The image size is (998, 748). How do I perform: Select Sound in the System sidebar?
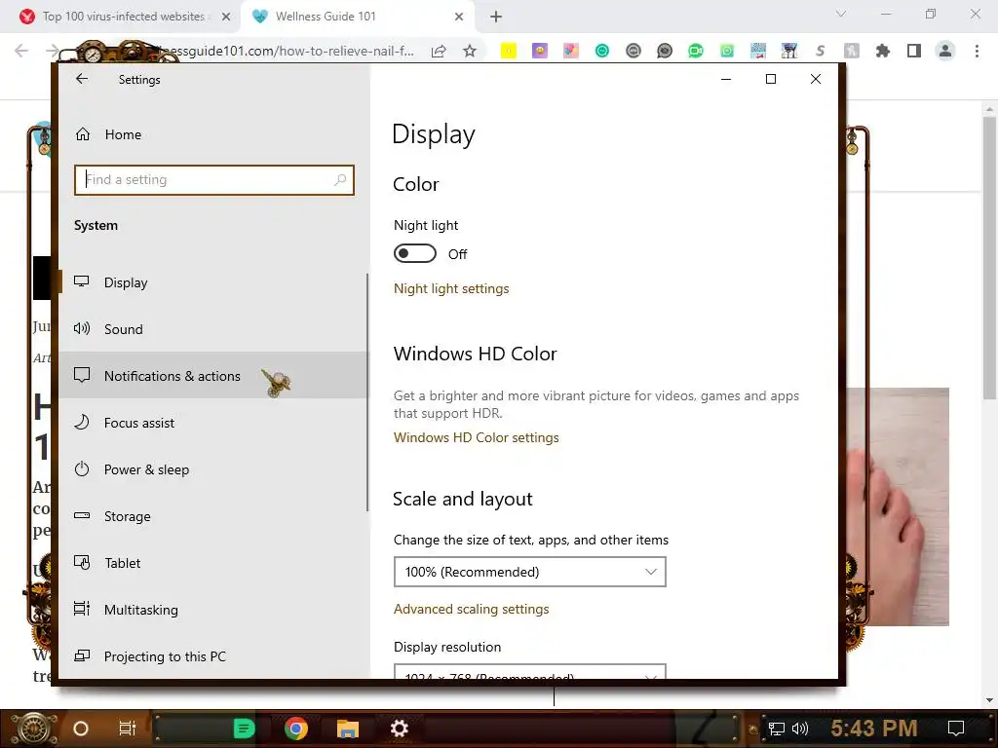coord(213,329)
